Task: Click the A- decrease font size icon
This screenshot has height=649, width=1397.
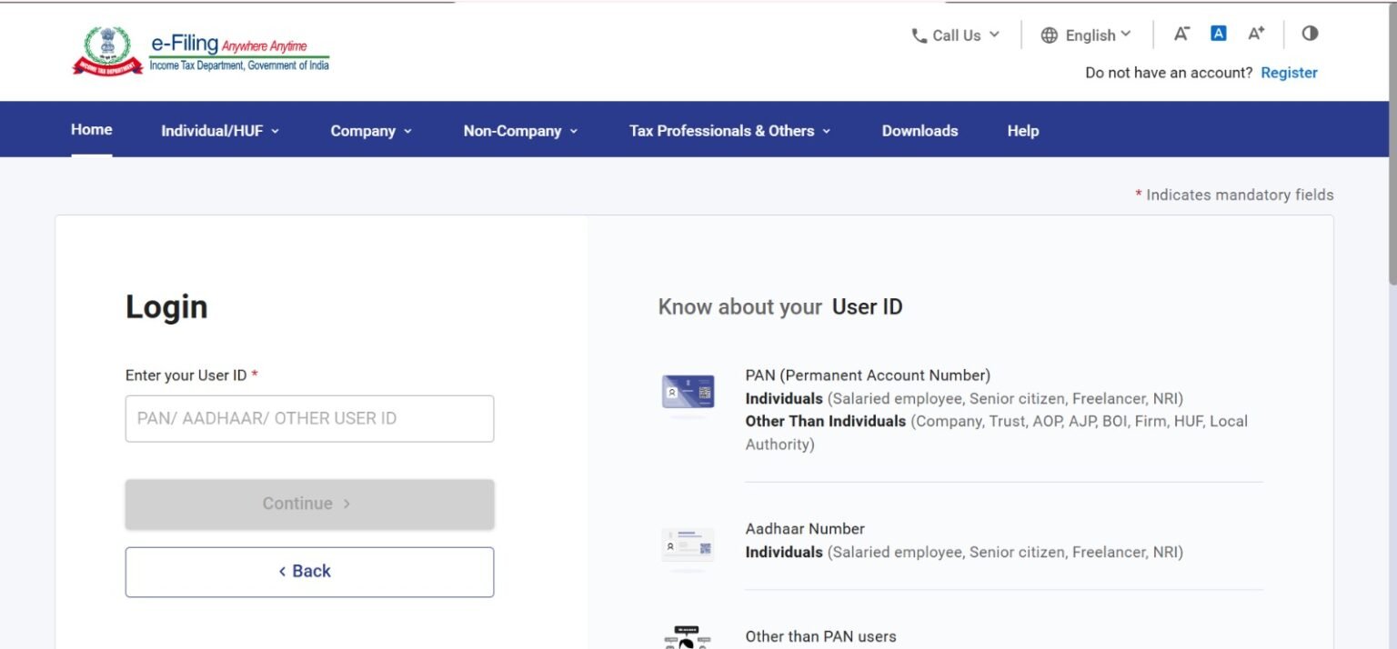Action: [1181, 34]
